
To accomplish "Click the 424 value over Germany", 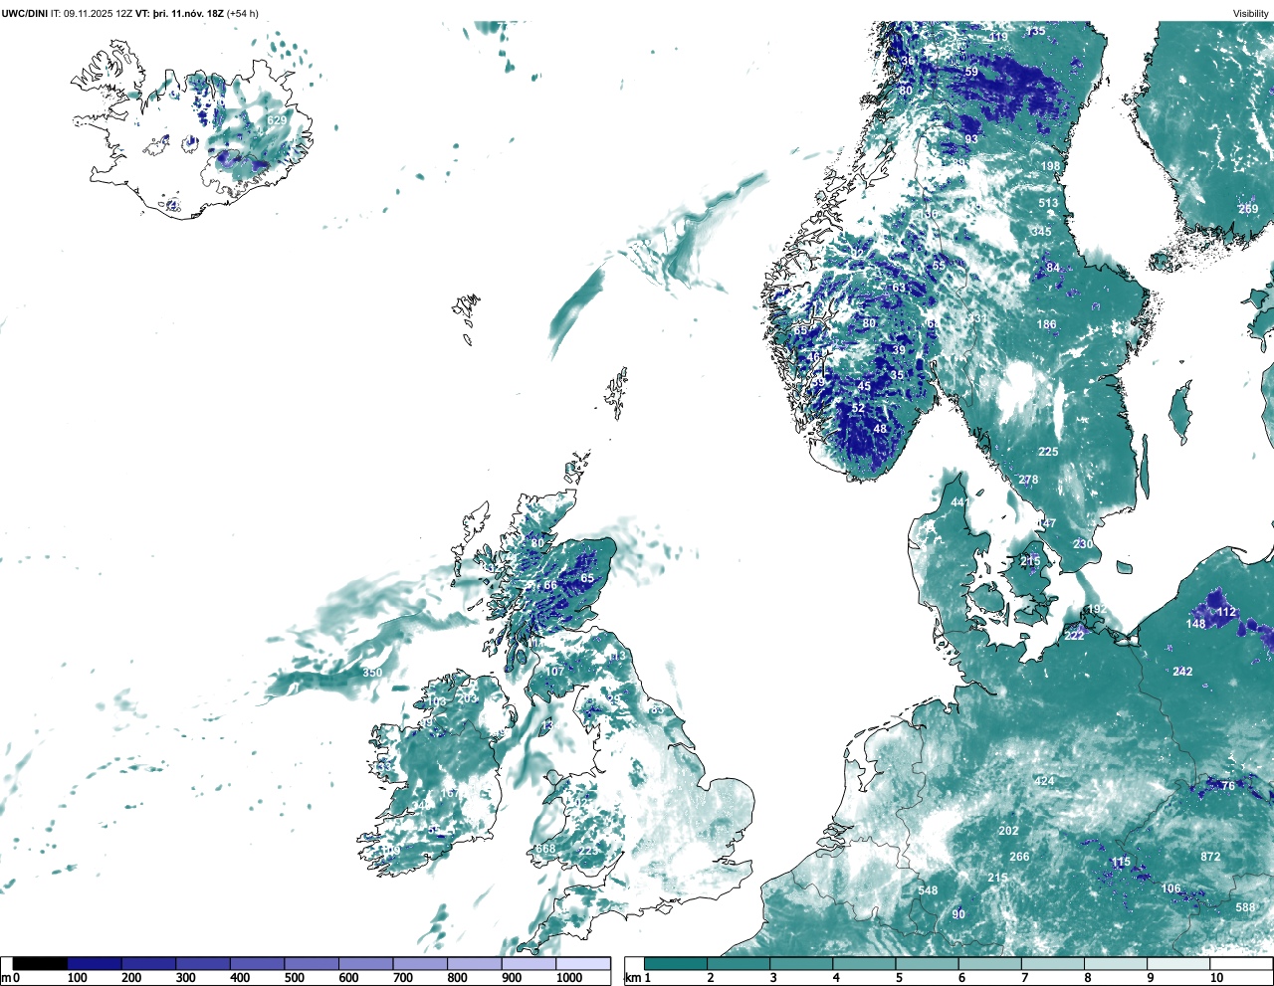I will pyautogui.click(x=1044, y=781).
